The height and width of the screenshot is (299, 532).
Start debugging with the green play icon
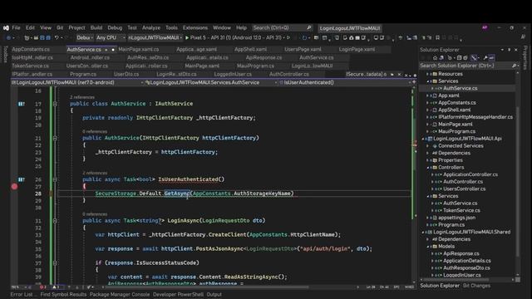(187, 38)
